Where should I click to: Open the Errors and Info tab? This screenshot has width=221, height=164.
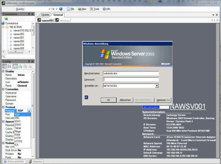[x=14, y=161]
